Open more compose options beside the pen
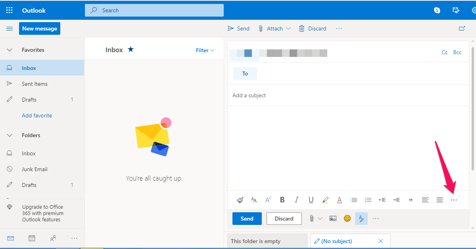Screen dimensions: 476x249 376,219
